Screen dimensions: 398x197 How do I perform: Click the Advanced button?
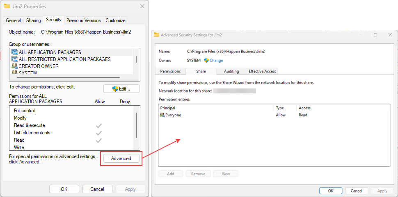[x=121, y=159]
